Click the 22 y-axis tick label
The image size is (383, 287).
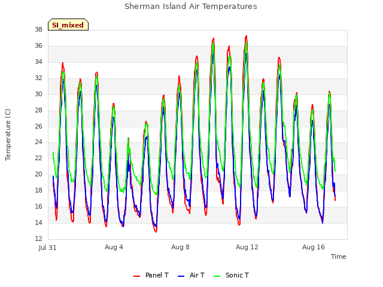point(38,158)
